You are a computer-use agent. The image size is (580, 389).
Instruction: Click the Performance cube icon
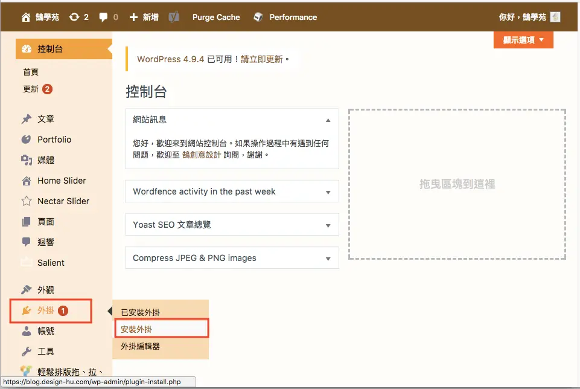point(258,17)
